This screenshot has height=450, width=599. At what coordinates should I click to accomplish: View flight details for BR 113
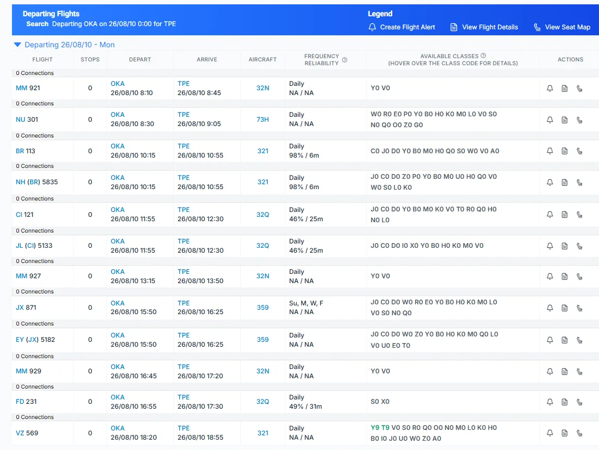click(x=565, y=151)
